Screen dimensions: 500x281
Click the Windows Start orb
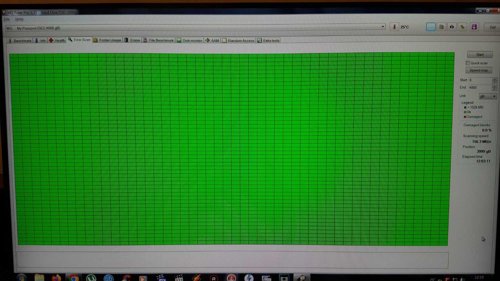pos(21,278)
